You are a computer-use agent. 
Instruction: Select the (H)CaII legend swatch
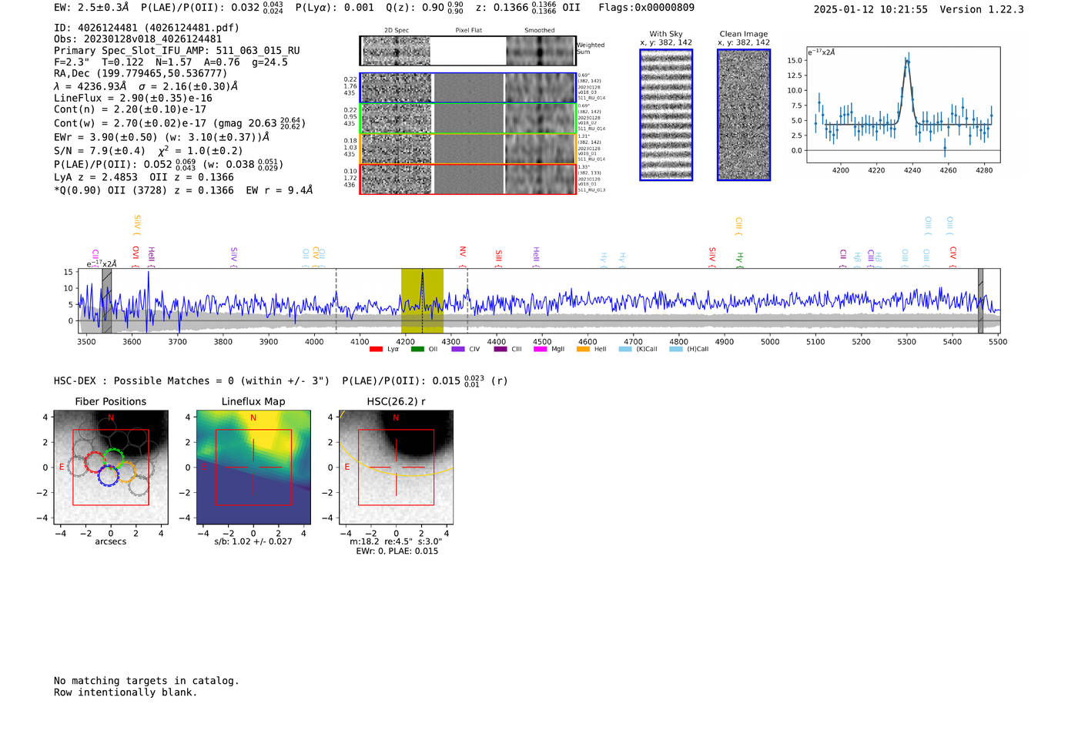(x=676, y=350)
